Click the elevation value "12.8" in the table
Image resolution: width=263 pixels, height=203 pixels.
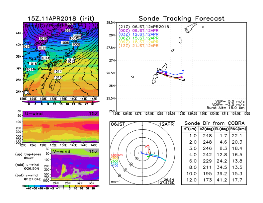click(221, 155)
